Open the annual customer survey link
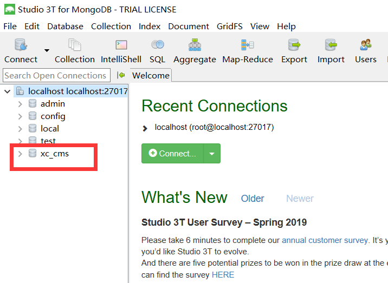Screen dimensions: 388x283 click(x=325, y=240)
